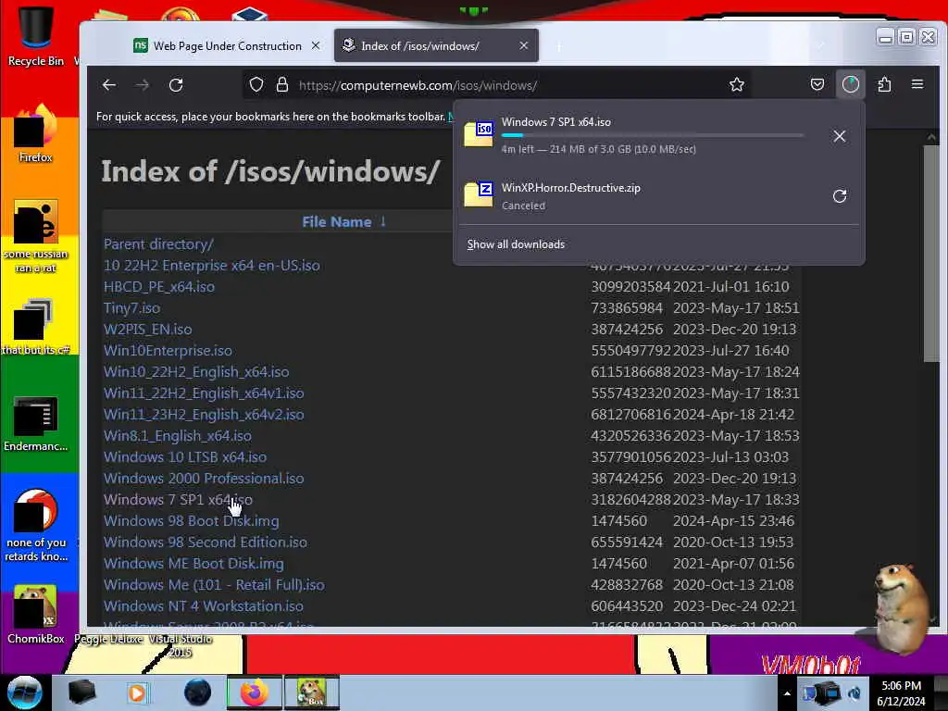The width and height of the screenshot is (948, 711).
Task: Click the size value 3182604288
Action: pyautogui.click(x=630, y=499)
